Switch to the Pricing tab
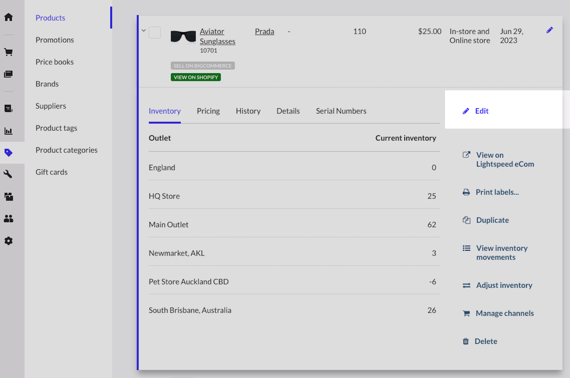570x378 pixels. [x=208, y=111]
